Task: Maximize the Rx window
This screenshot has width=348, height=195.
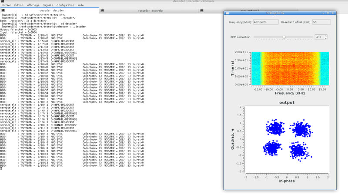Action: 328,13
